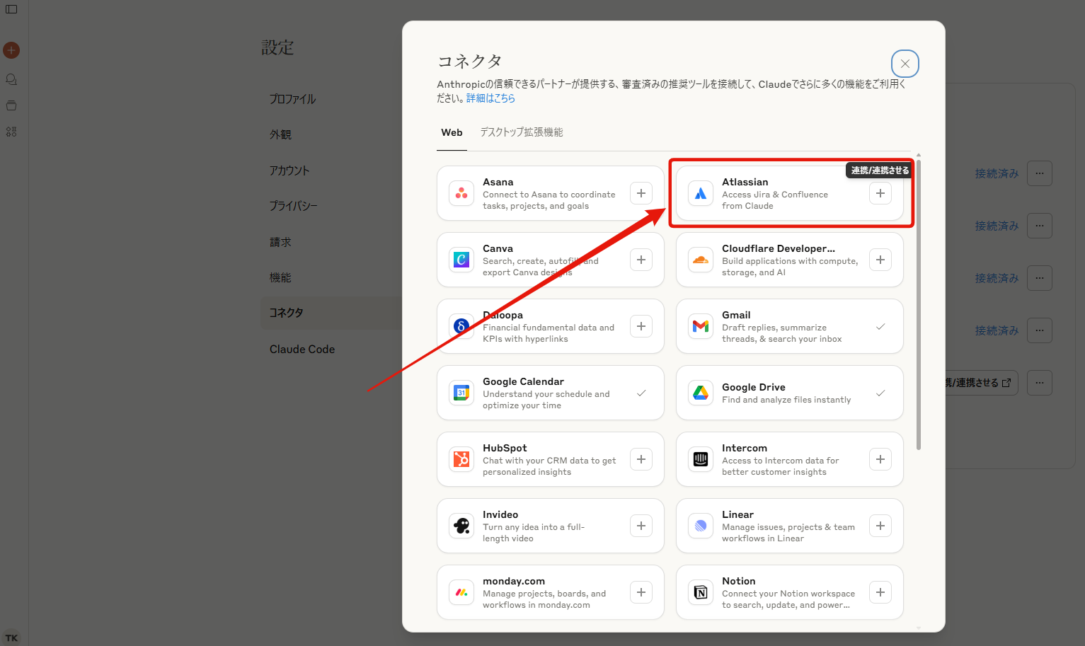1085x646 pixels.
Task: Add the Invideo connector
Action: (x=641, y=526)
